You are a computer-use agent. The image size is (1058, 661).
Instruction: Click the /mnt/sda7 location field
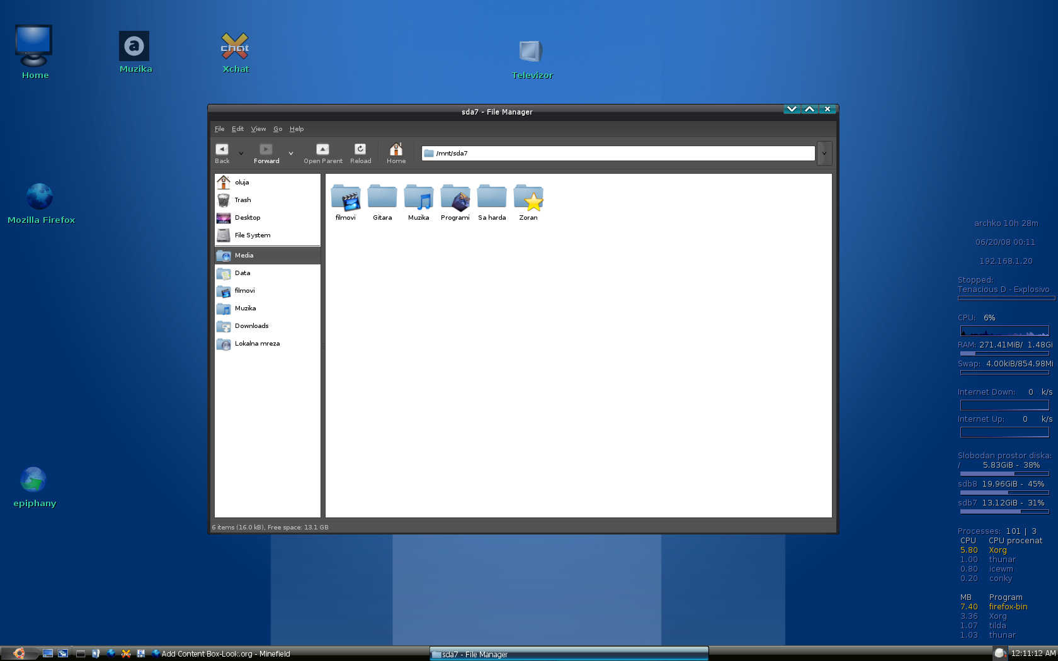(x=618, y=153)
